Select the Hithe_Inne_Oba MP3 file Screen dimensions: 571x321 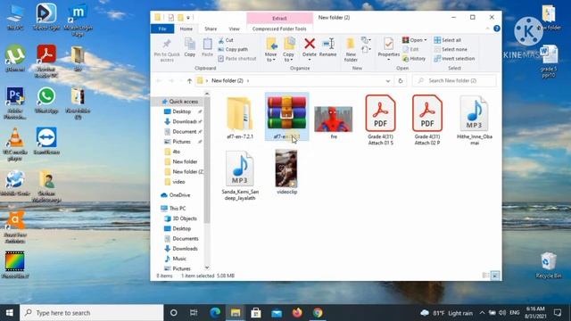click(x=474, y=119)
